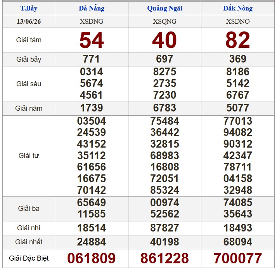Click sixth prize number 7230
This screenshot has height=268, width=277.
pos(164,95)
